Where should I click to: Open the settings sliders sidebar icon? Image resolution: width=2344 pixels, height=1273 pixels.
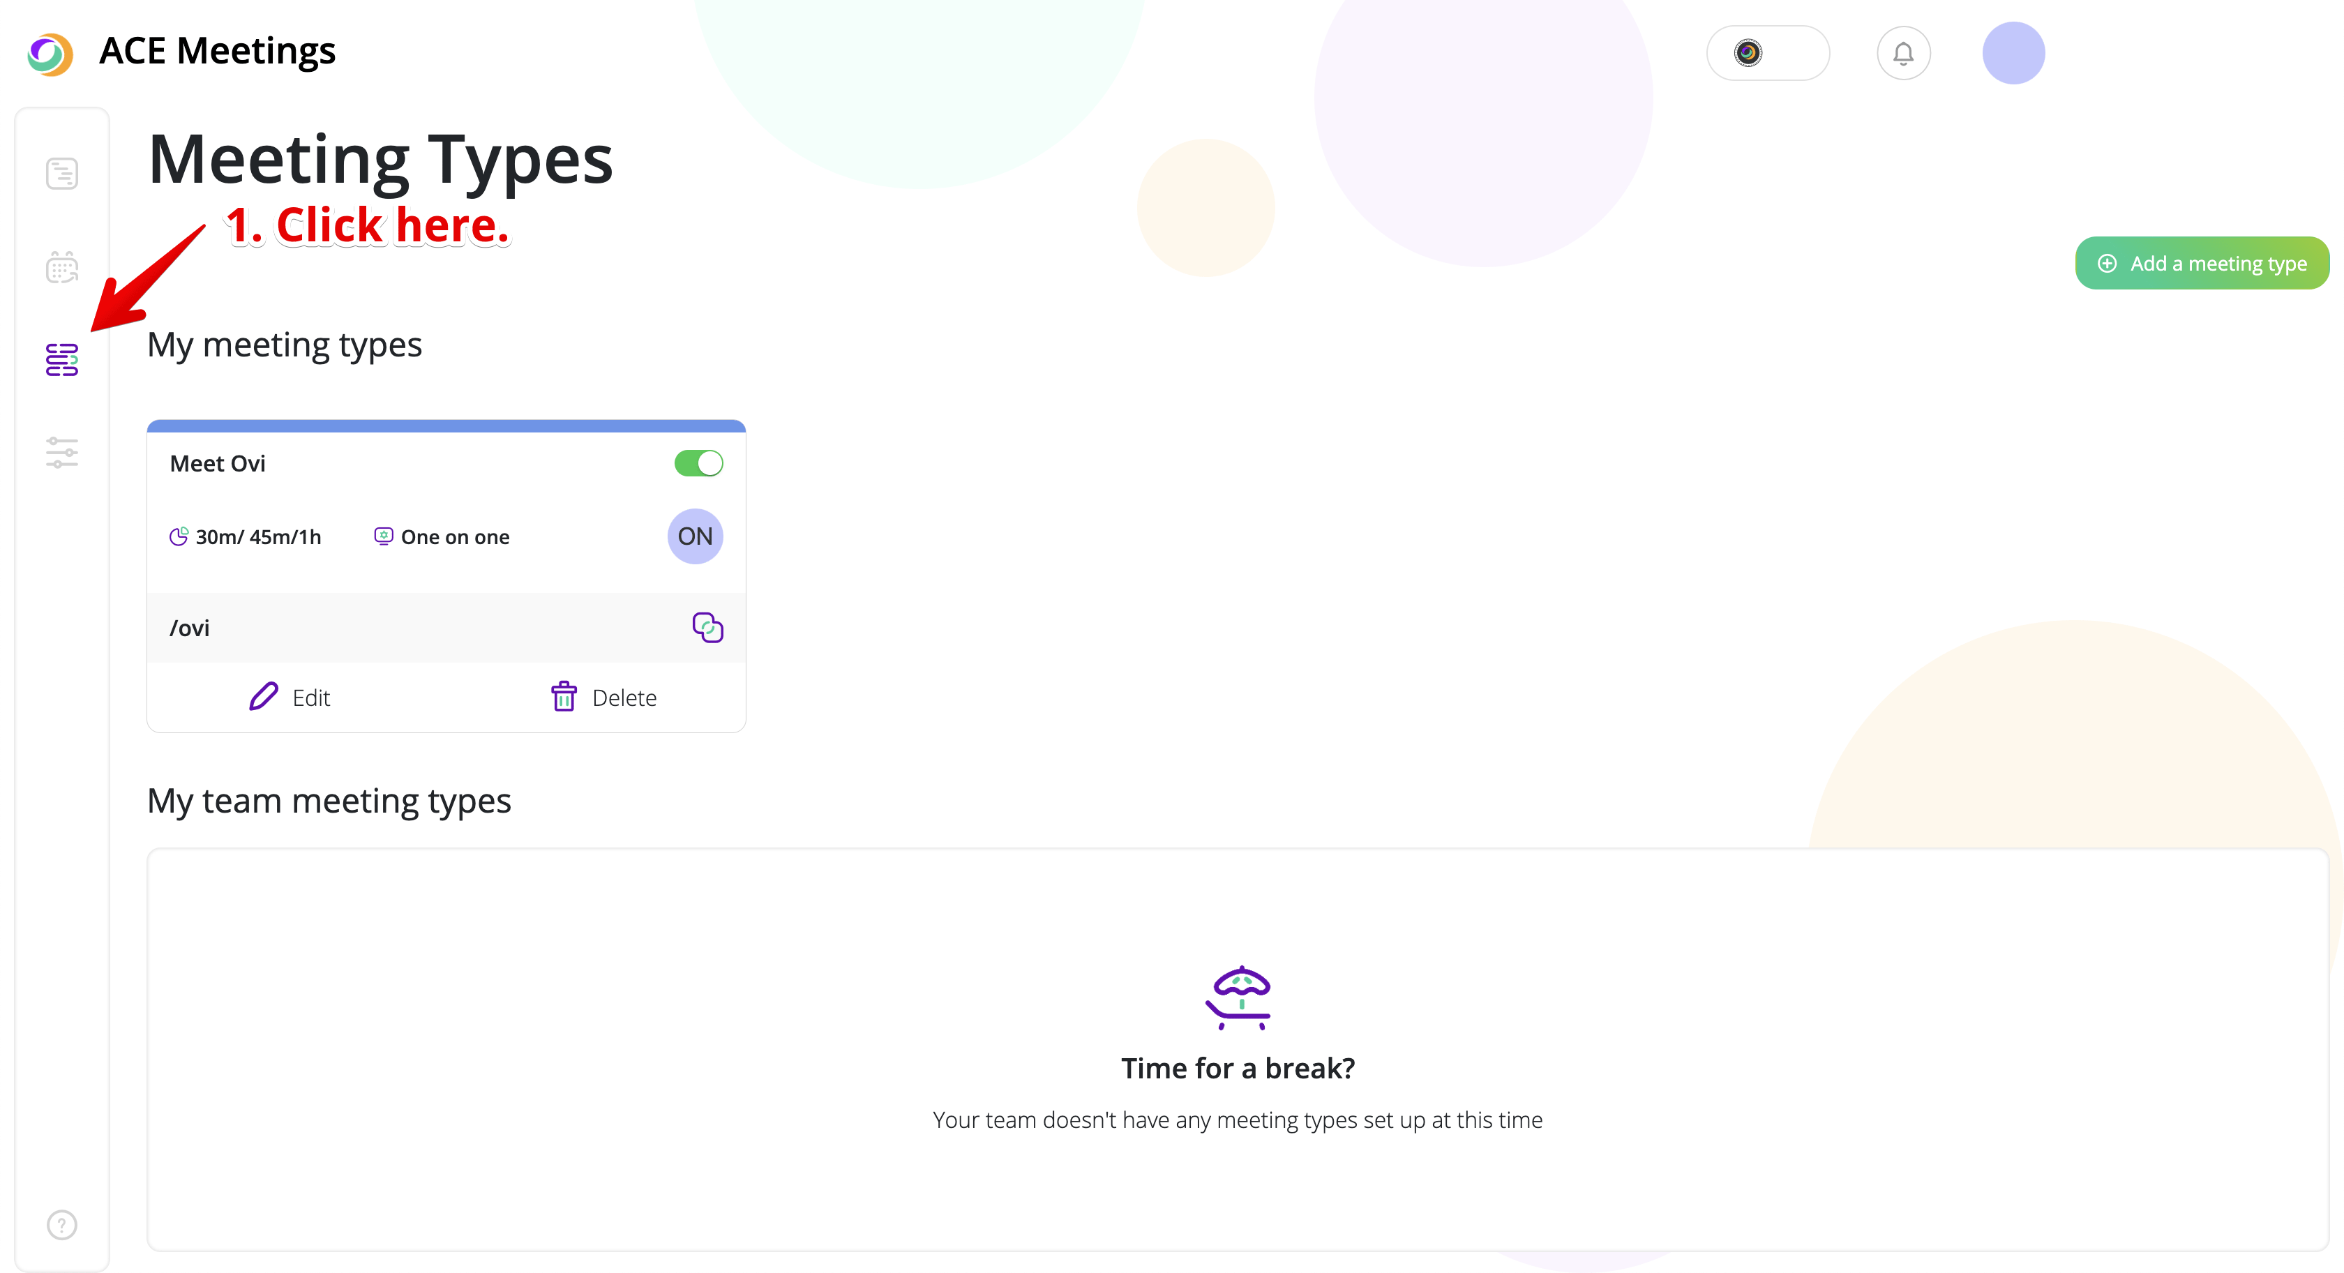[x=62, y=452]
